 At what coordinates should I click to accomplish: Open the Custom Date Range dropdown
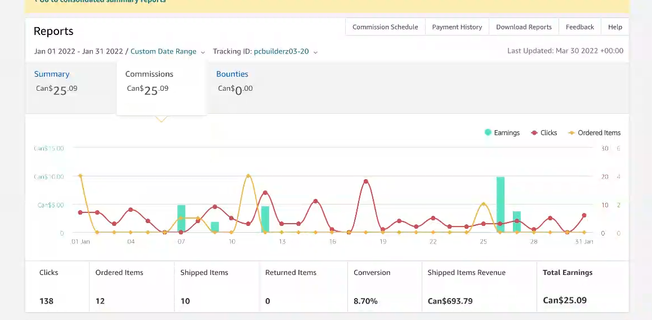pos(163,52)
